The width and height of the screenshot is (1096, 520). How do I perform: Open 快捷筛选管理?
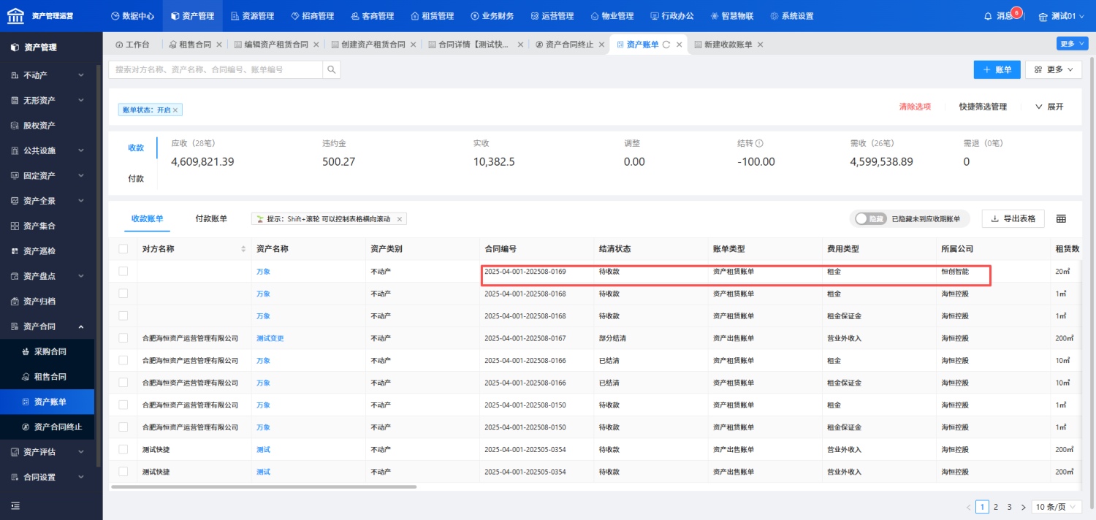pyautogui.click(x=983, y=107)
